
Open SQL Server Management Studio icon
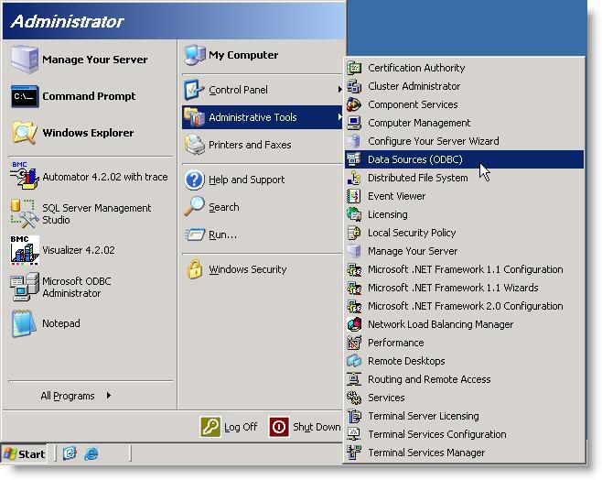25,213
